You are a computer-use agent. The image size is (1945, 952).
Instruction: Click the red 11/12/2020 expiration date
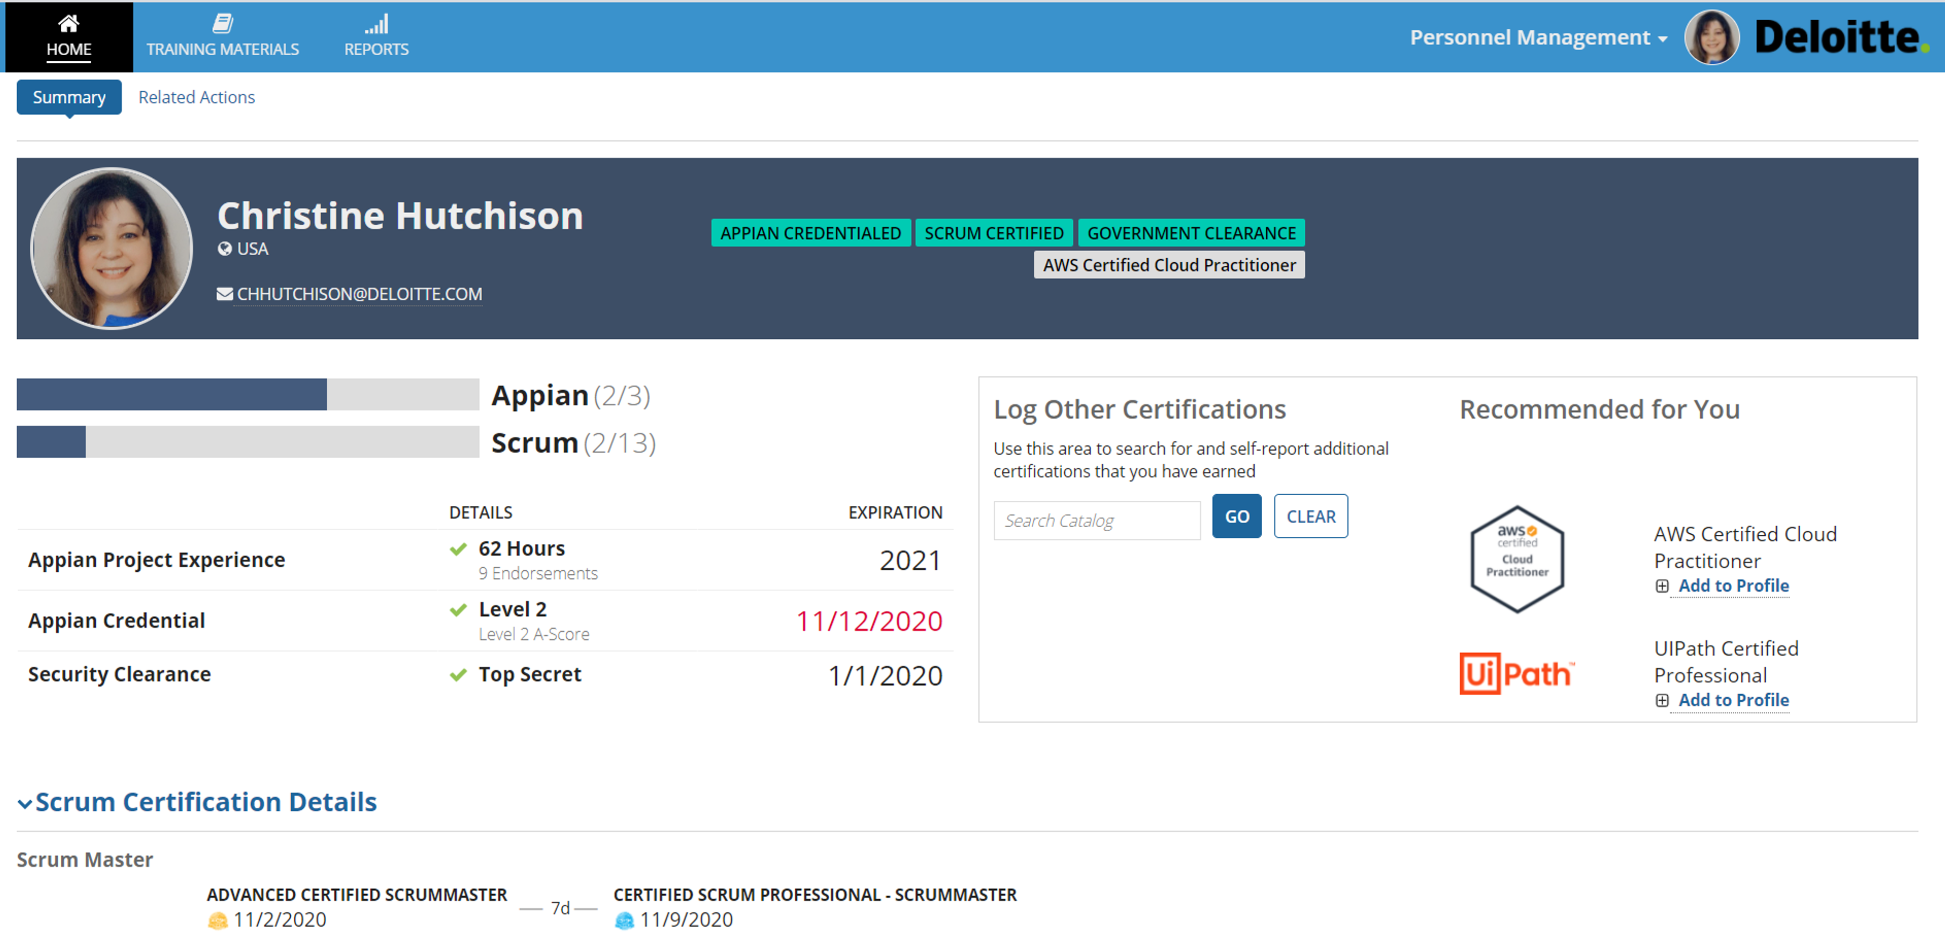[869, 621]
